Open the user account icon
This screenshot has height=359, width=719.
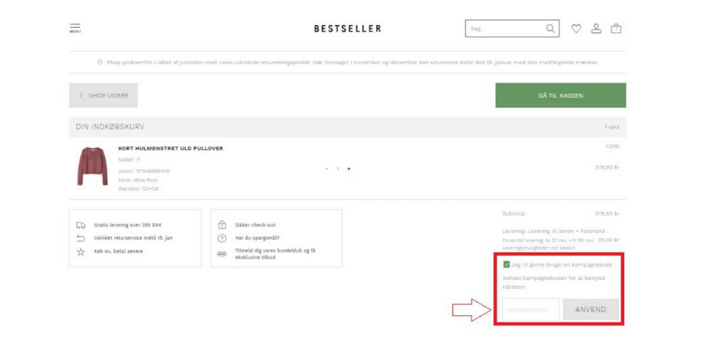pos(596,29)
